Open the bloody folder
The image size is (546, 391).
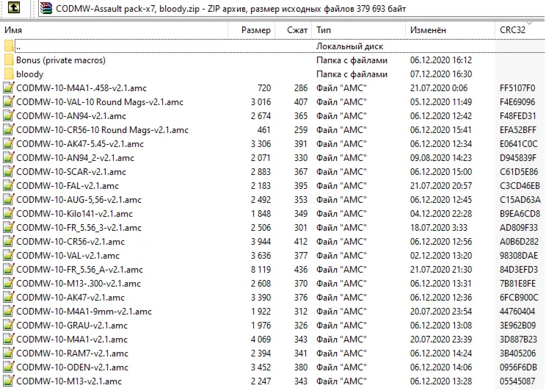click(29, 74)
